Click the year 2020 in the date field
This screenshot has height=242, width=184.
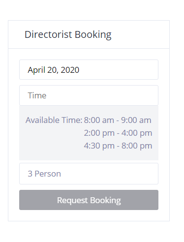tap(70, 70)
